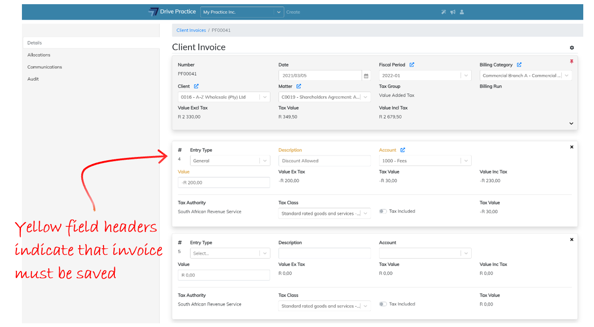Open the Entry Type dropdown showing General
Screen dimensions: 594x327
click(x=230, y=161)
